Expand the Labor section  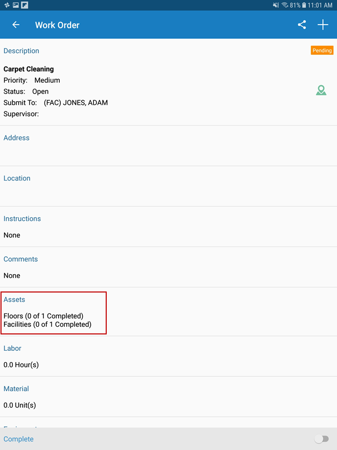click(13, 348)
